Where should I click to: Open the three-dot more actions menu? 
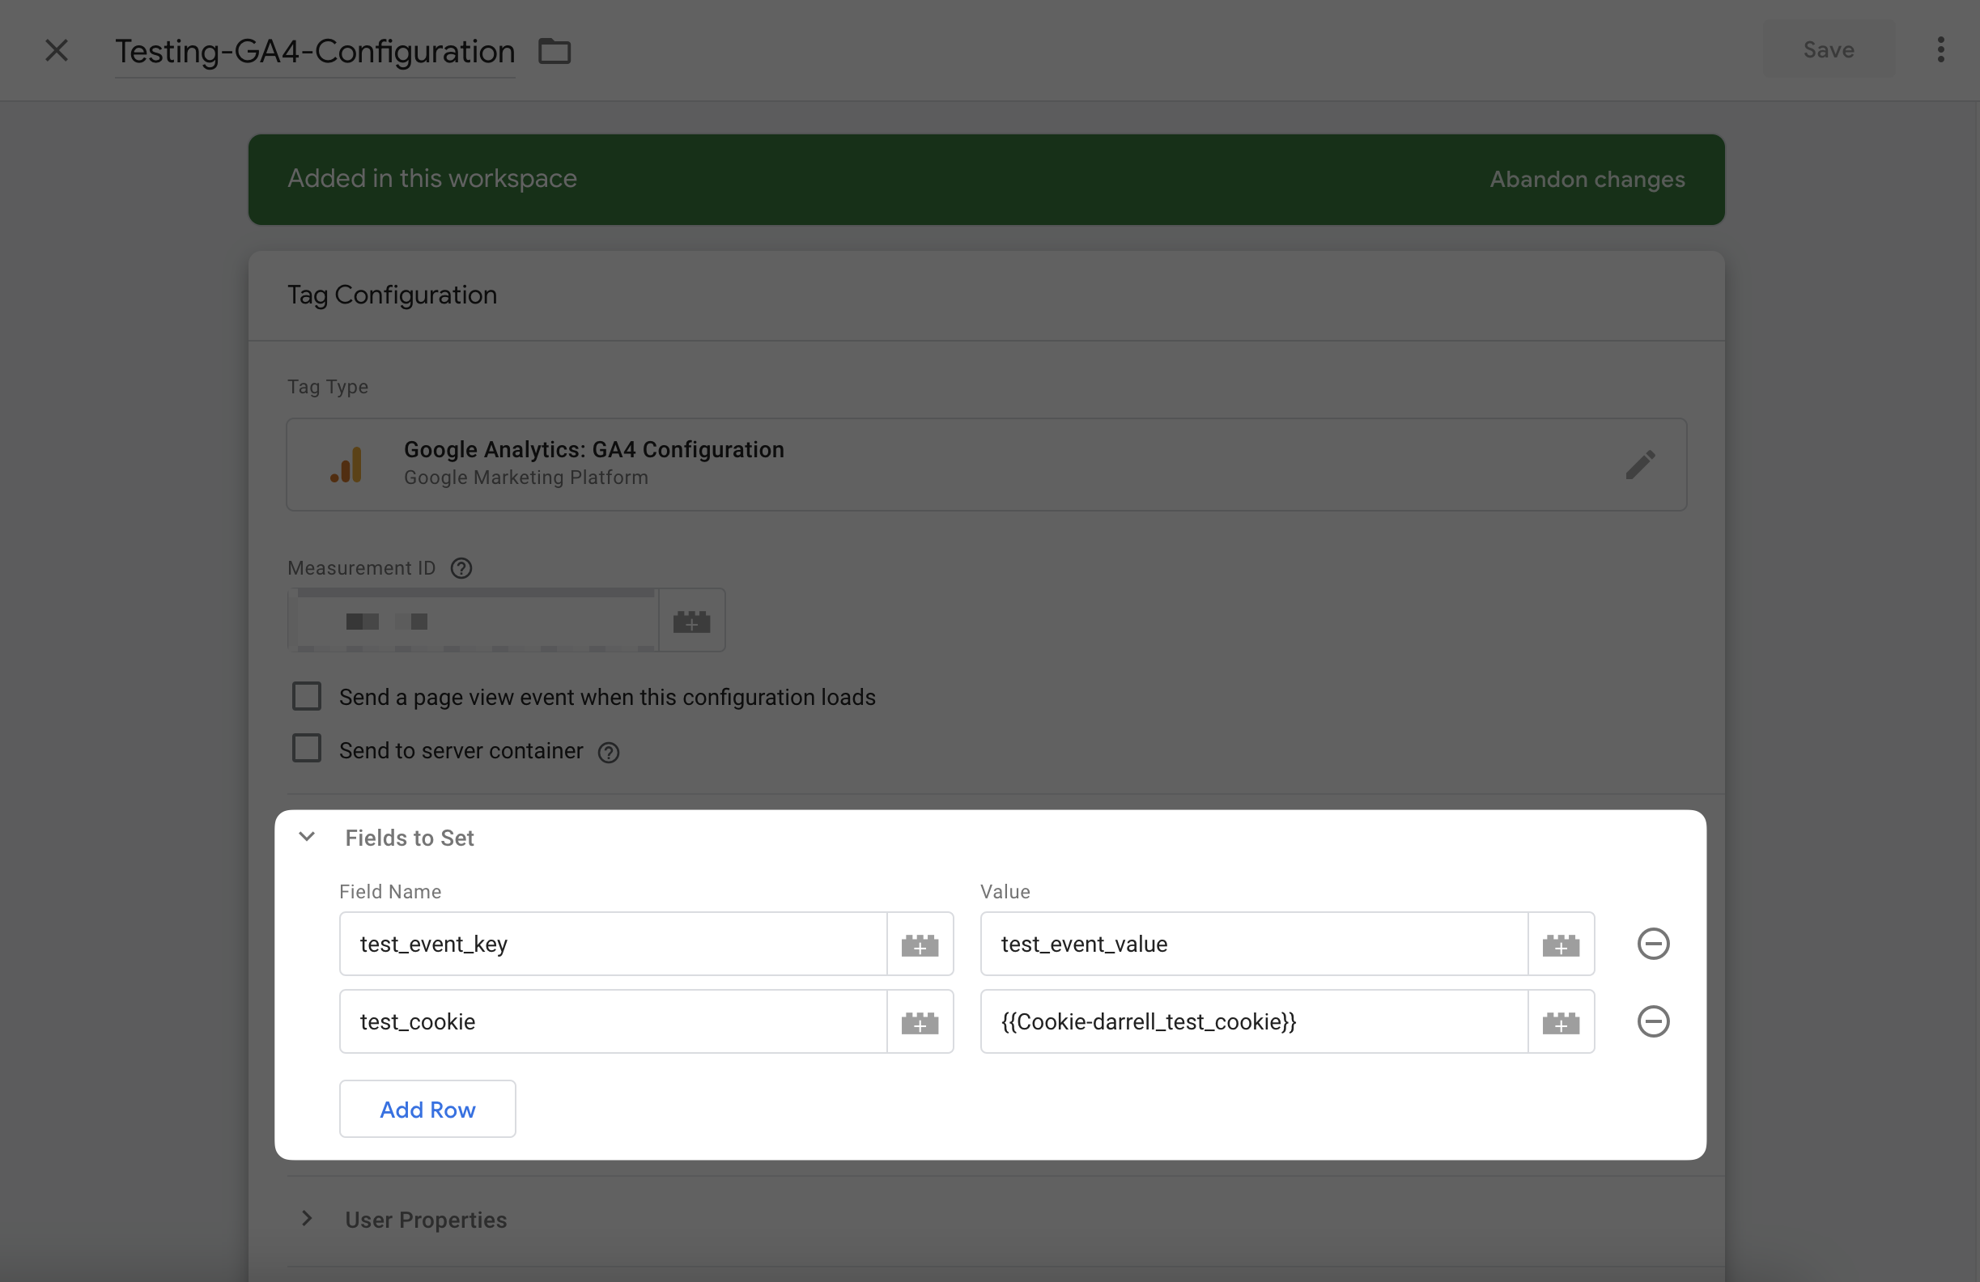click(x=1940, y=50)
